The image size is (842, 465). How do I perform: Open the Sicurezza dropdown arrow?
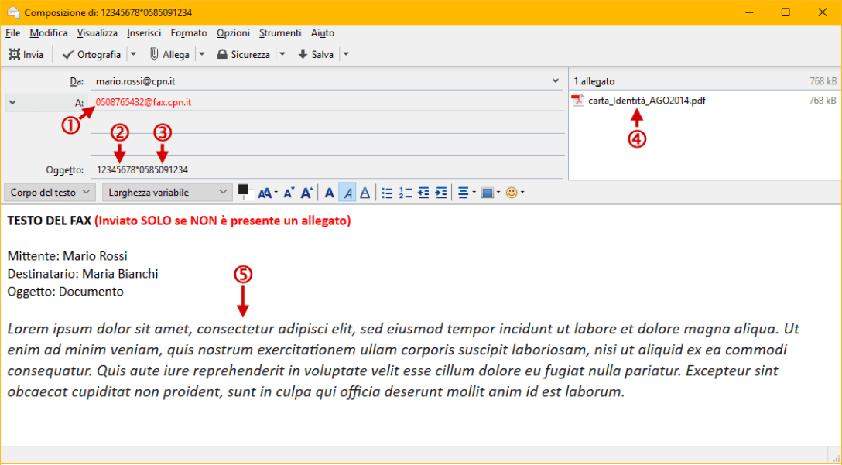coord(282,54)
